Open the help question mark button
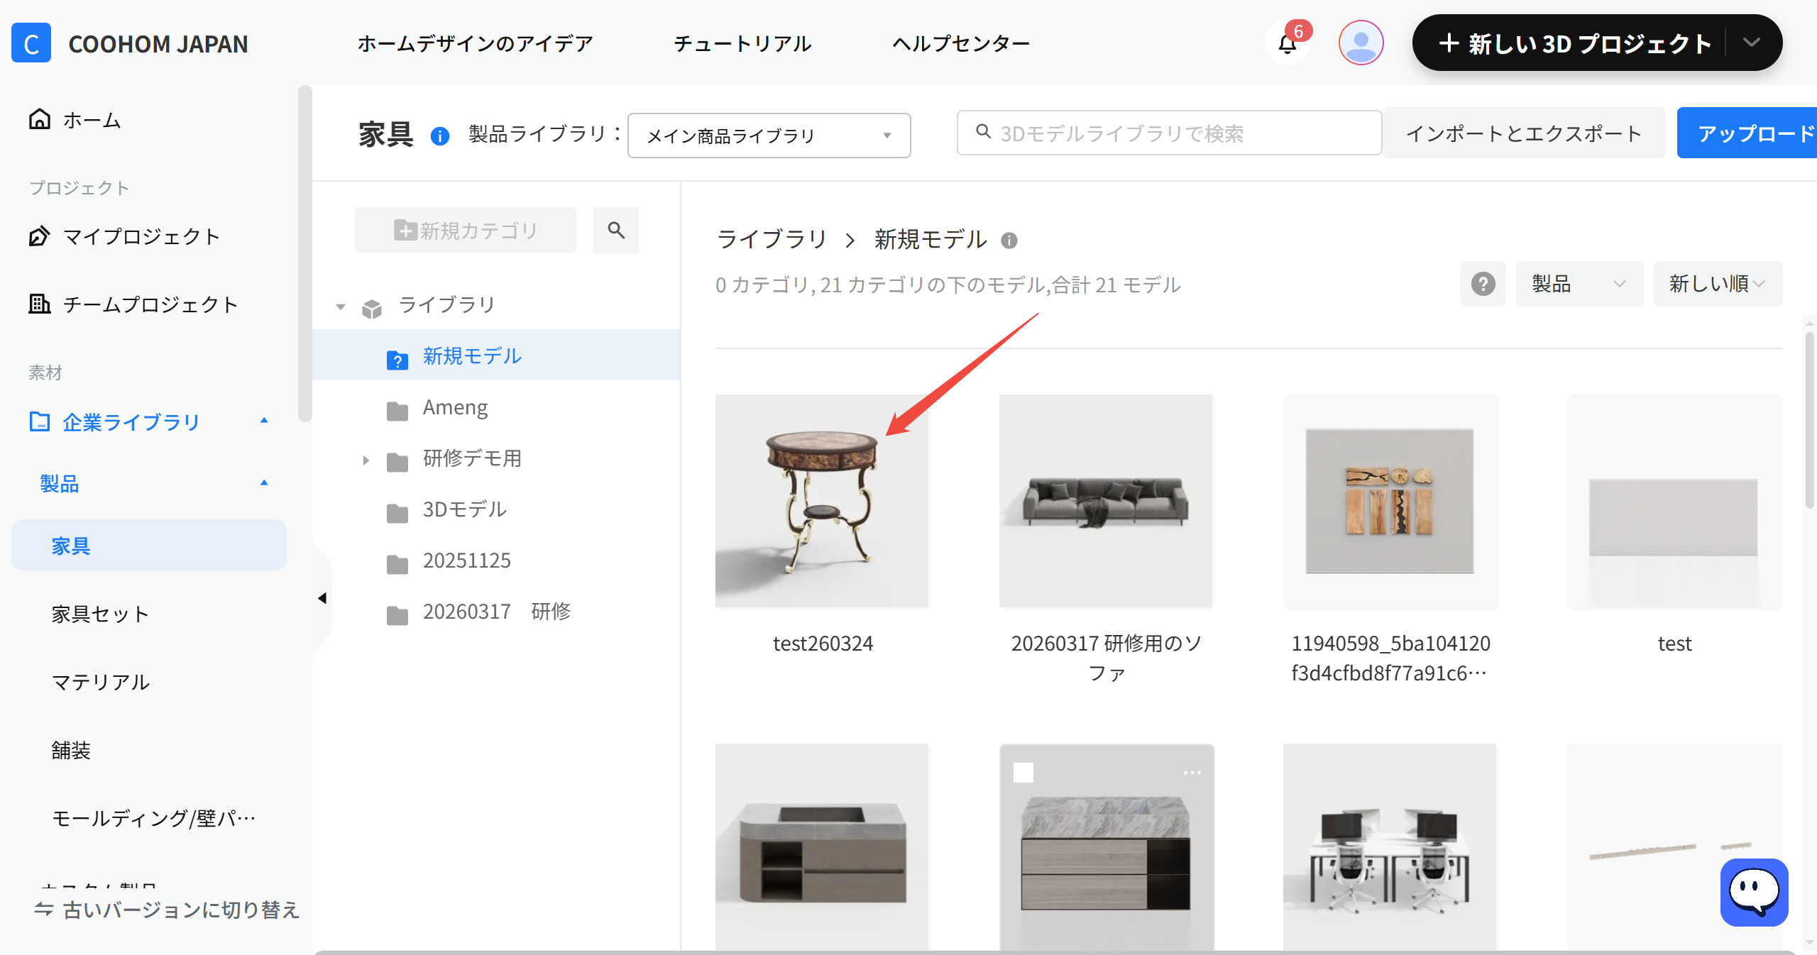This screenshot has height=955, width=1817. coord(1483,284)
